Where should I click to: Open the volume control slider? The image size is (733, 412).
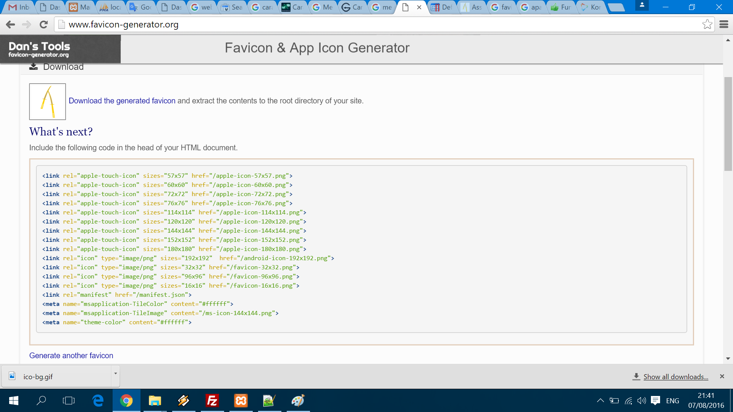(641, 401)
